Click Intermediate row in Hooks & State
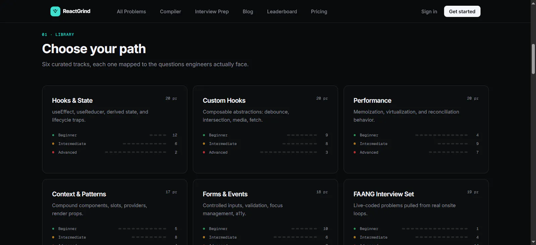Image resolution: width=536 pixels, height=245 pixels. (x=115, y=144)
